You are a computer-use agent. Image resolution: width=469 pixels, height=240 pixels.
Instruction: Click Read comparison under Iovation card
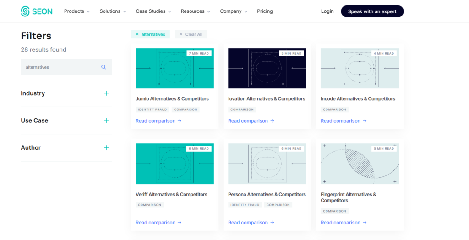251,121
